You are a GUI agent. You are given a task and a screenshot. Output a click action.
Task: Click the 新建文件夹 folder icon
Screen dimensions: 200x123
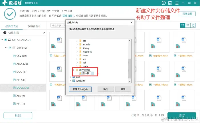click(77, 70)
